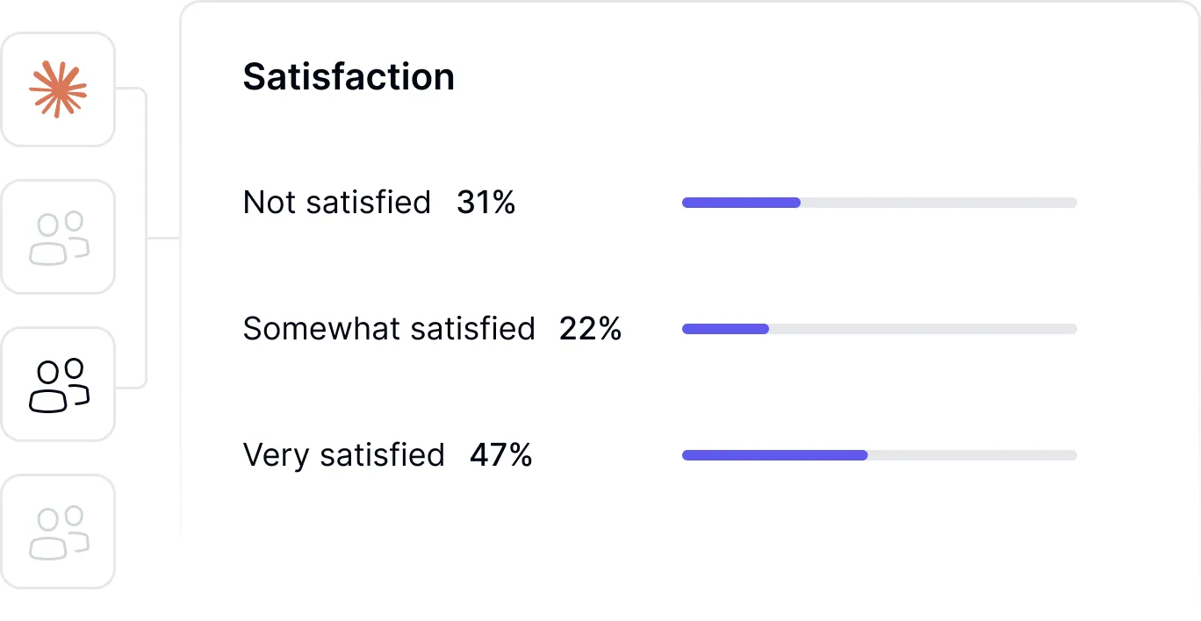Click the 22% value
Viewport: 1201px width, 621px height.
click(x=590, y=329)
